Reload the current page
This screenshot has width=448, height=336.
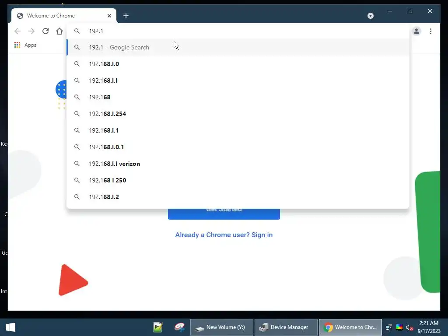click(x=45, y=31)
